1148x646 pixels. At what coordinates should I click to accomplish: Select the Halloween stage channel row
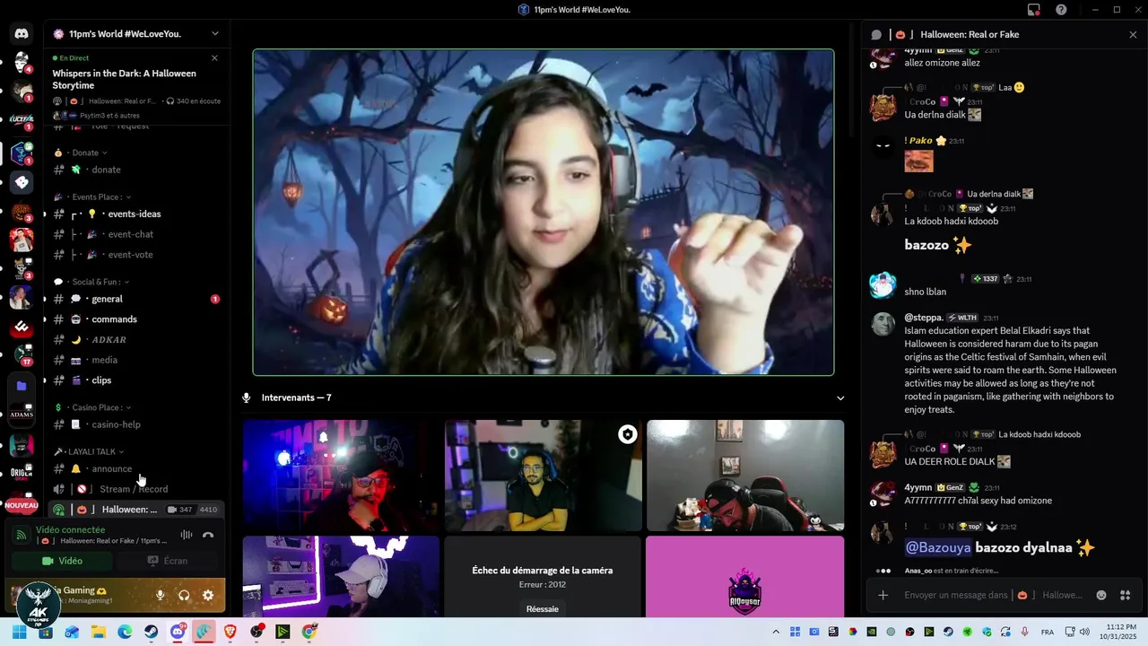135,510
